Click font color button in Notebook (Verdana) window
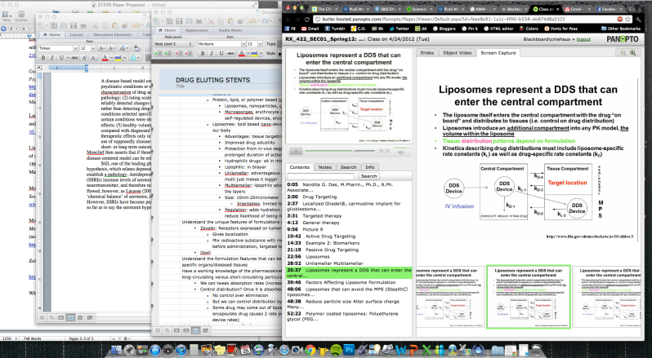652x358 pixels. click(x=242, y=54)
